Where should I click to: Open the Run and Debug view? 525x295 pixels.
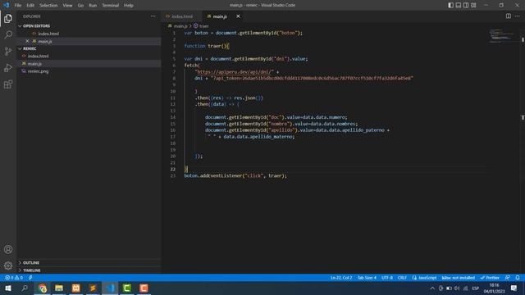point(8,68)
